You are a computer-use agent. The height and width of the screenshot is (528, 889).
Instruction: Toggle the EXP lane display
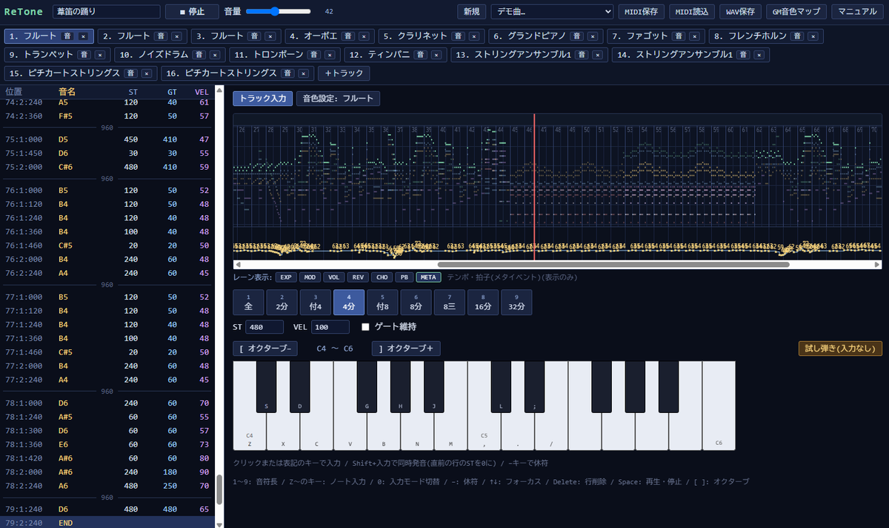(285, 277)
